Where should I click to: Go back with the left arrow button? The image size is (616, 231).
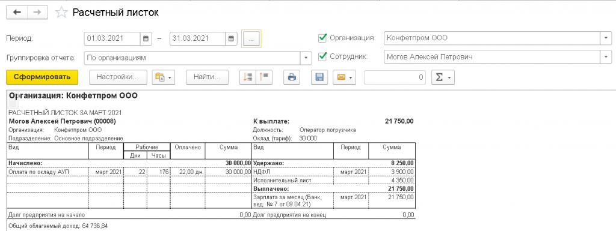click(x=17, y=13)
